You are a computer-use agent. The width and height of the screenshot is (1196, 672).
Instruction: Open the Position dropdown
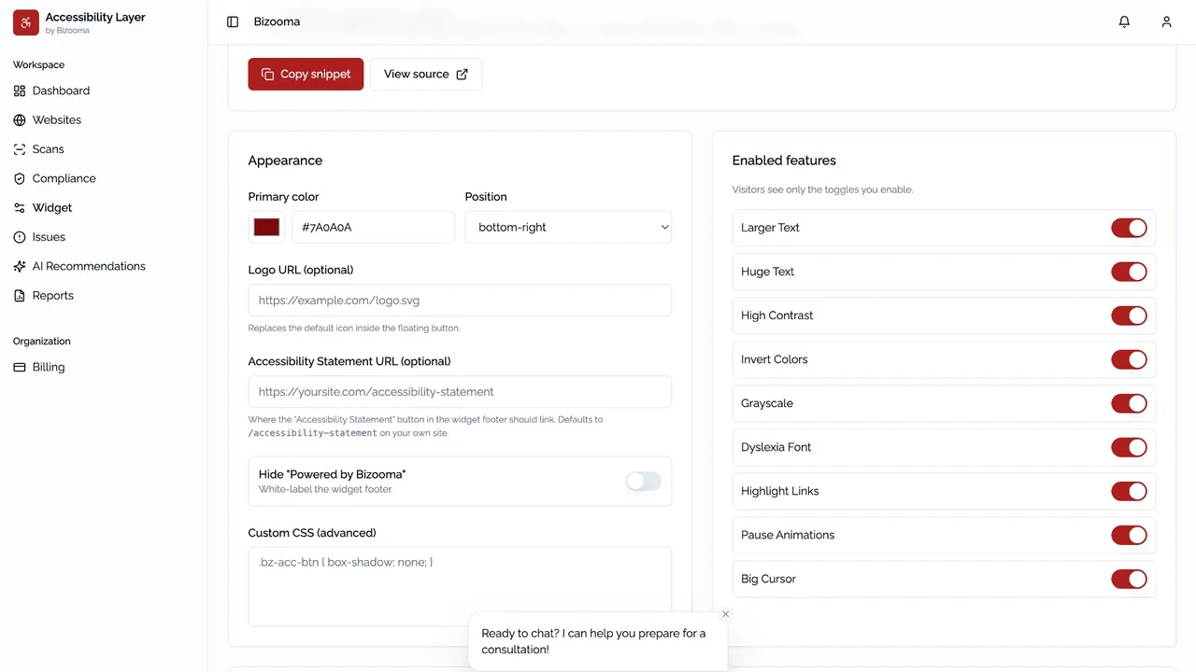[x=568, y=227]
